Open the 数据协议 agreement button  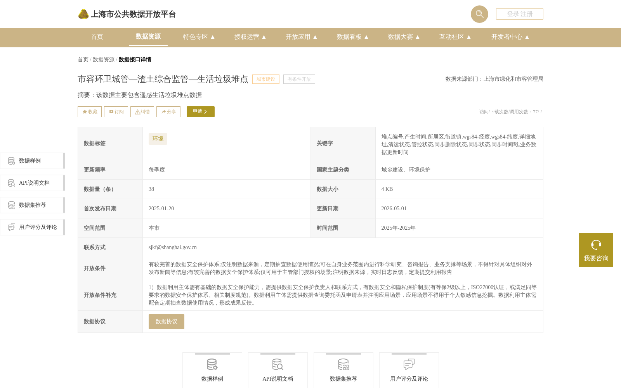click(167, 322)
